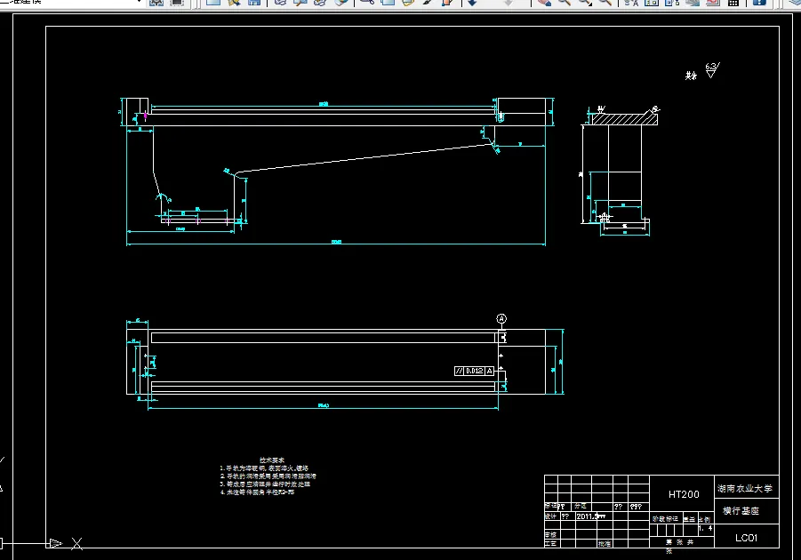Screen dimensions: 801x560
Task: Save drawing with the floppy disk icon
Action: [x=254, y=3]
